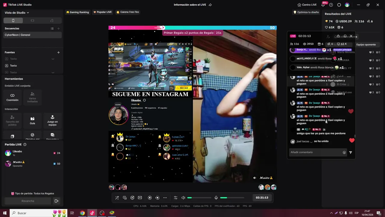
Task: Switch to the Equipo oponente tab
Action: pos(366,45)
